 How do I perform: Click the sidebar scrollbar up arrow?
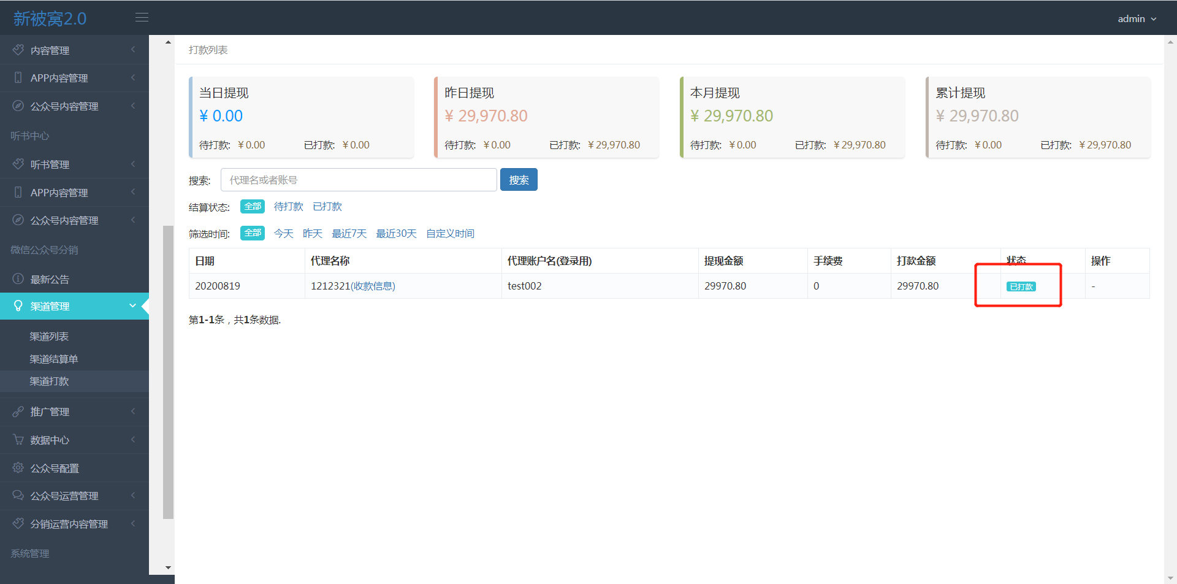click(168, 42)
